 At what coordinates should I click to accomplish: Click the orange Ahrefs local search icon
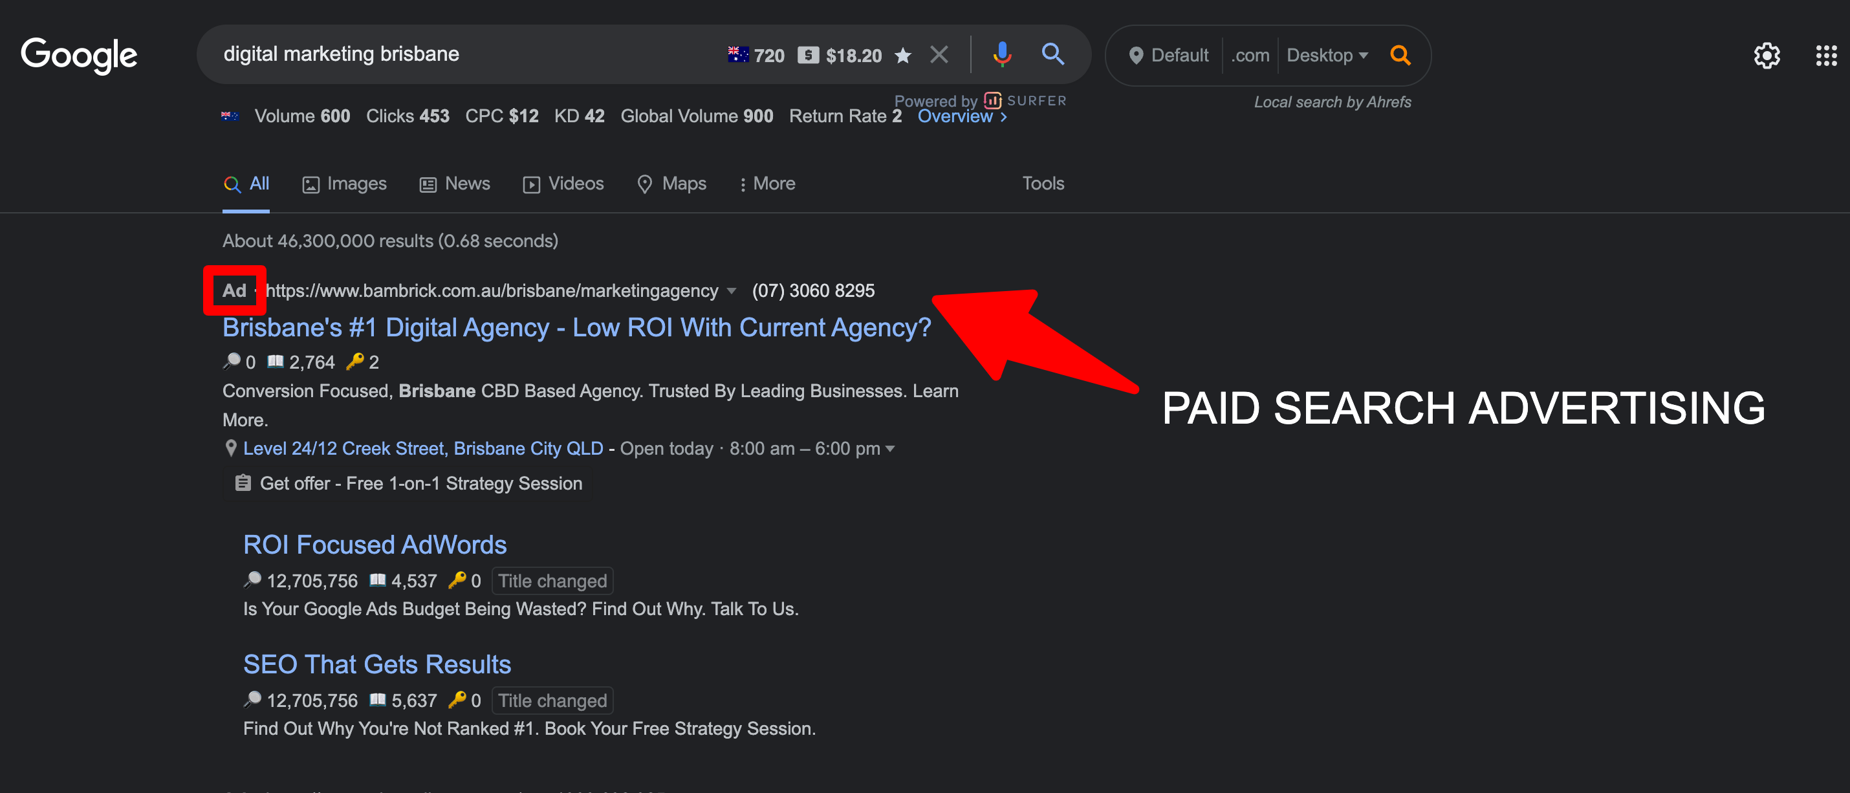click(x=1400, y=56)
